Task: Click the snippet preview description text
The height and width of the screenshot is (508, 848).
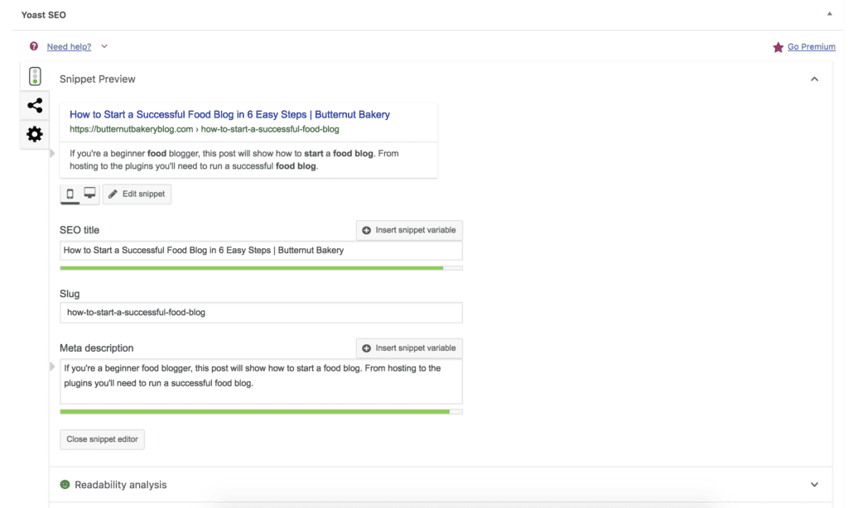Action: click(x=234, y=160)
